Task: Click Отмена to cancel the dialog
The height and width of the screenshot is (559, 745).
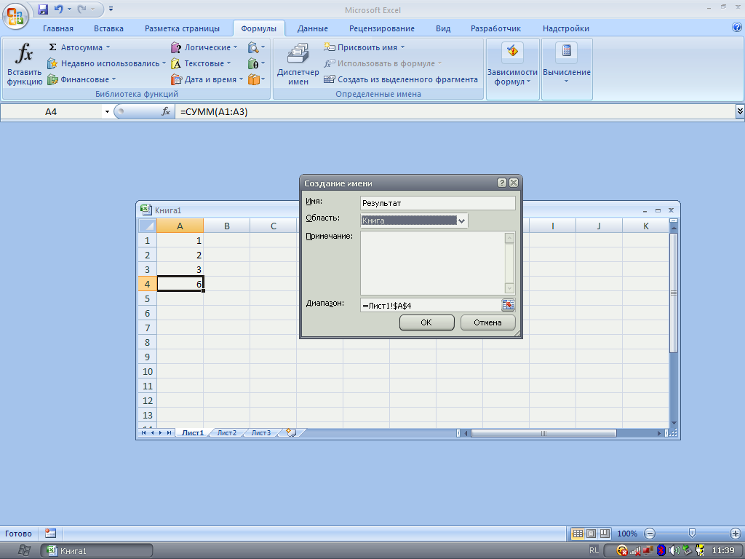Action: click(488, 322)
